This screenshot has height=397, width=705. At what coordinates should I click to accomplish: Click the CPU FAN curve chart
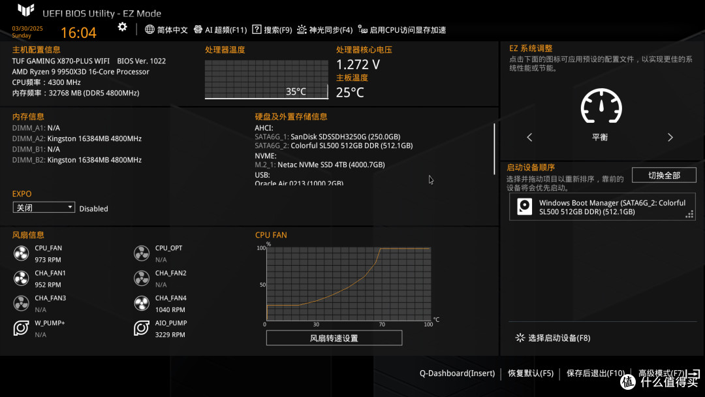point(349,284)
